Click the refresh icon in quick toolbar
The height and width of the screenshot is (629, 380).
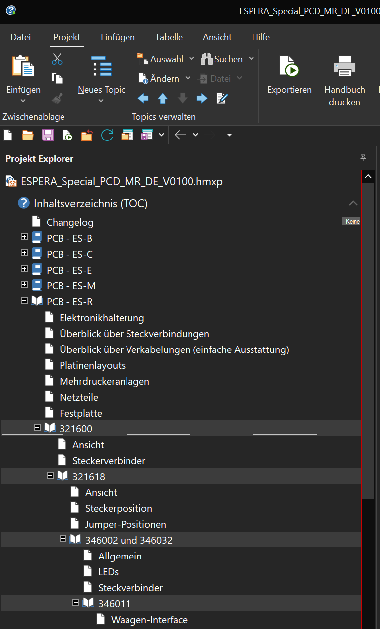click(x=107, y=135)
